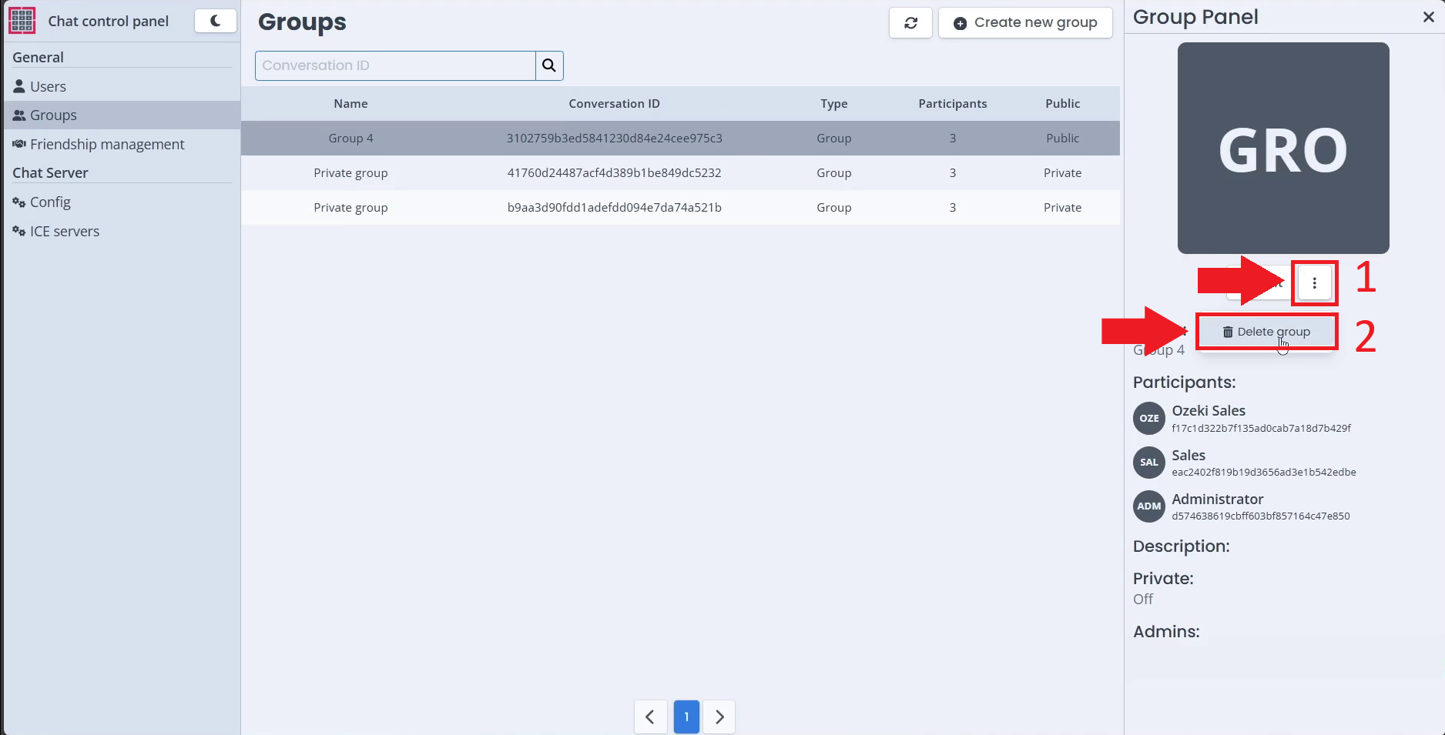Click the Administrator ADM avatar
The height and width of the screenshot is (735, 1445).
[x=1148, y=506]
